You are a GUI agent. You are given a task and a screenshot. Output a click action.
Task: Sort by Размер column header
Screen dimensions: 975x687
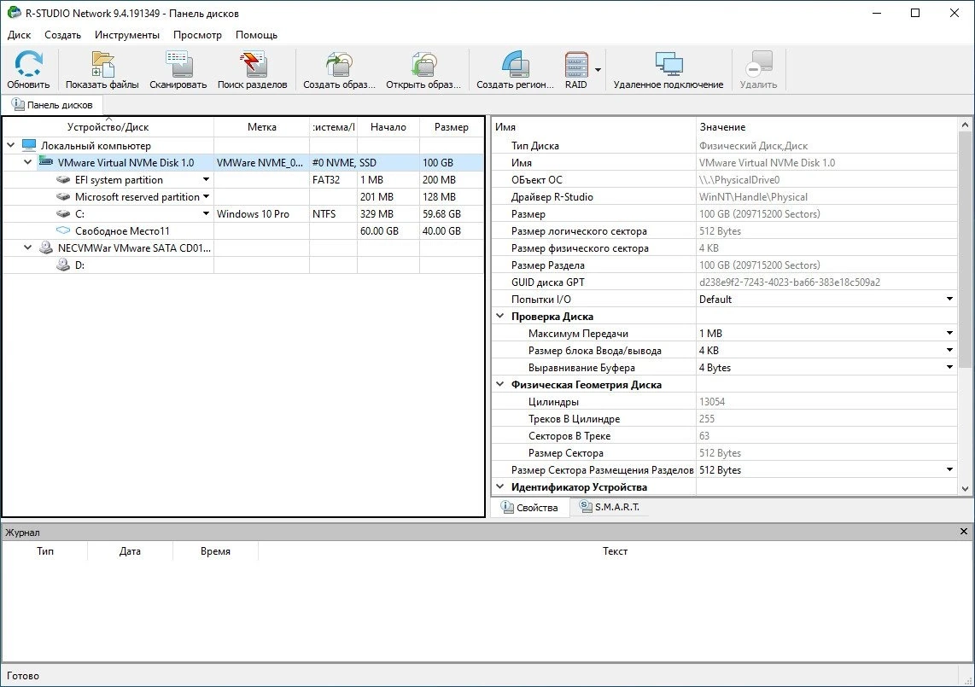[x=452, y=127]
